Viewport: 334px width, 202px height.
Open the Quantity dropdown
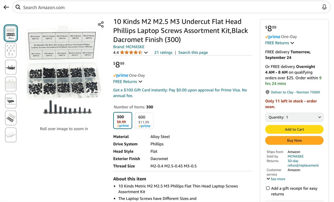[294, 117]
